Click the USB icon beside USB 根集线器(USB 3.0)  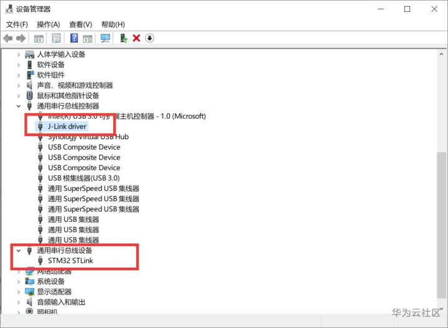tap(40, 178)
